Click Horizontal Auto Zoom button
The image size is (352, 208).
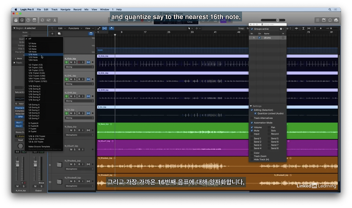(x=309, y=28)
